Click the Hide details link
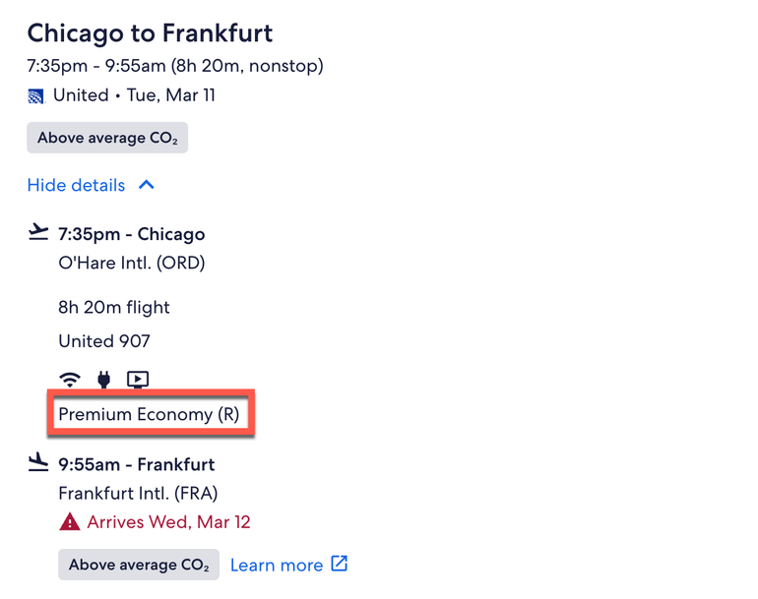The height and width of the screenshot is (599, 758). click(77, 185)
